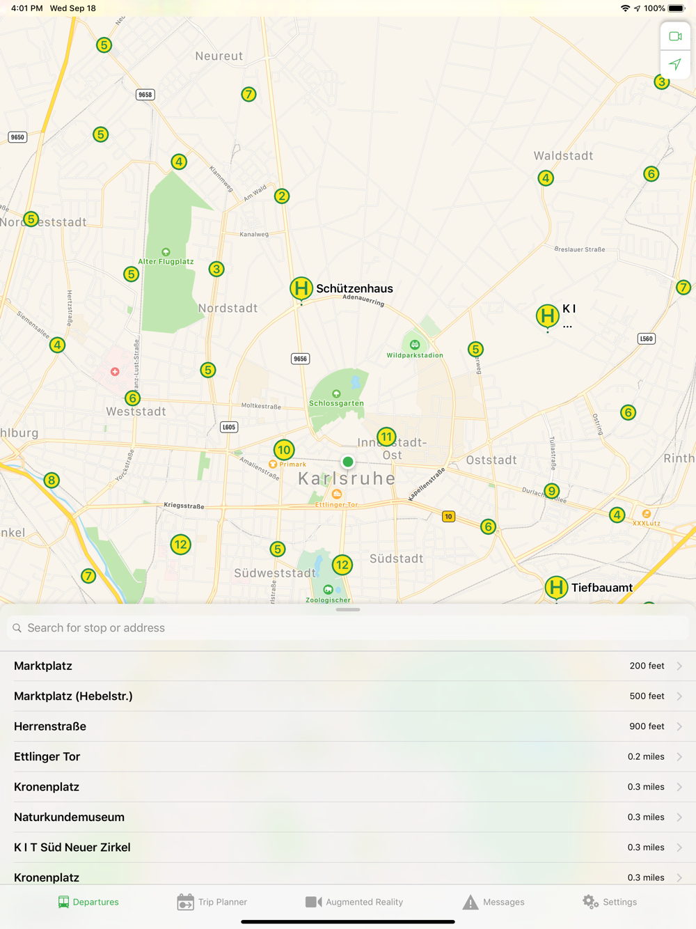Open the Settings tab
Viewport: 696px width, 929px height.
[610, 902]
